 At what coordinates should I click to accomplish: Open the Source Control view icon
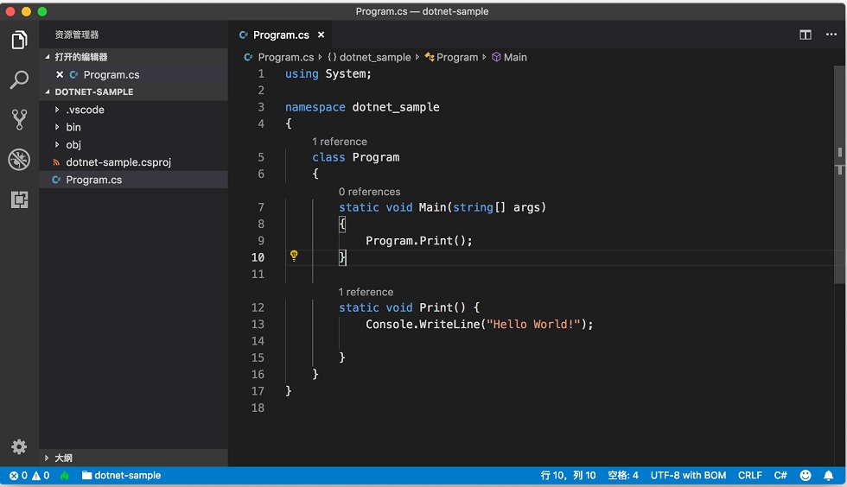(19, 119)
